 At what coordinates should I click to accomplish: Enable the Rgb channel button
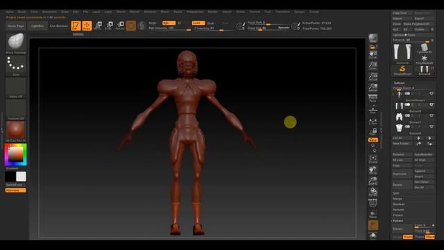(x=169, y=23)
